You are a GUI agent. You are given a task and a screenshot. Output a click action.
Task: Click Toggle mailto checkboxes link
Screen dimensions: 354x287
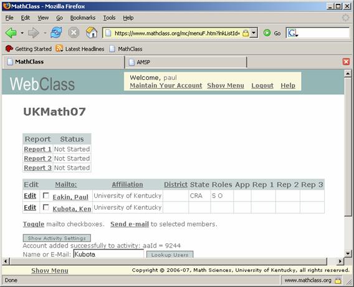(x=34, y=224)
